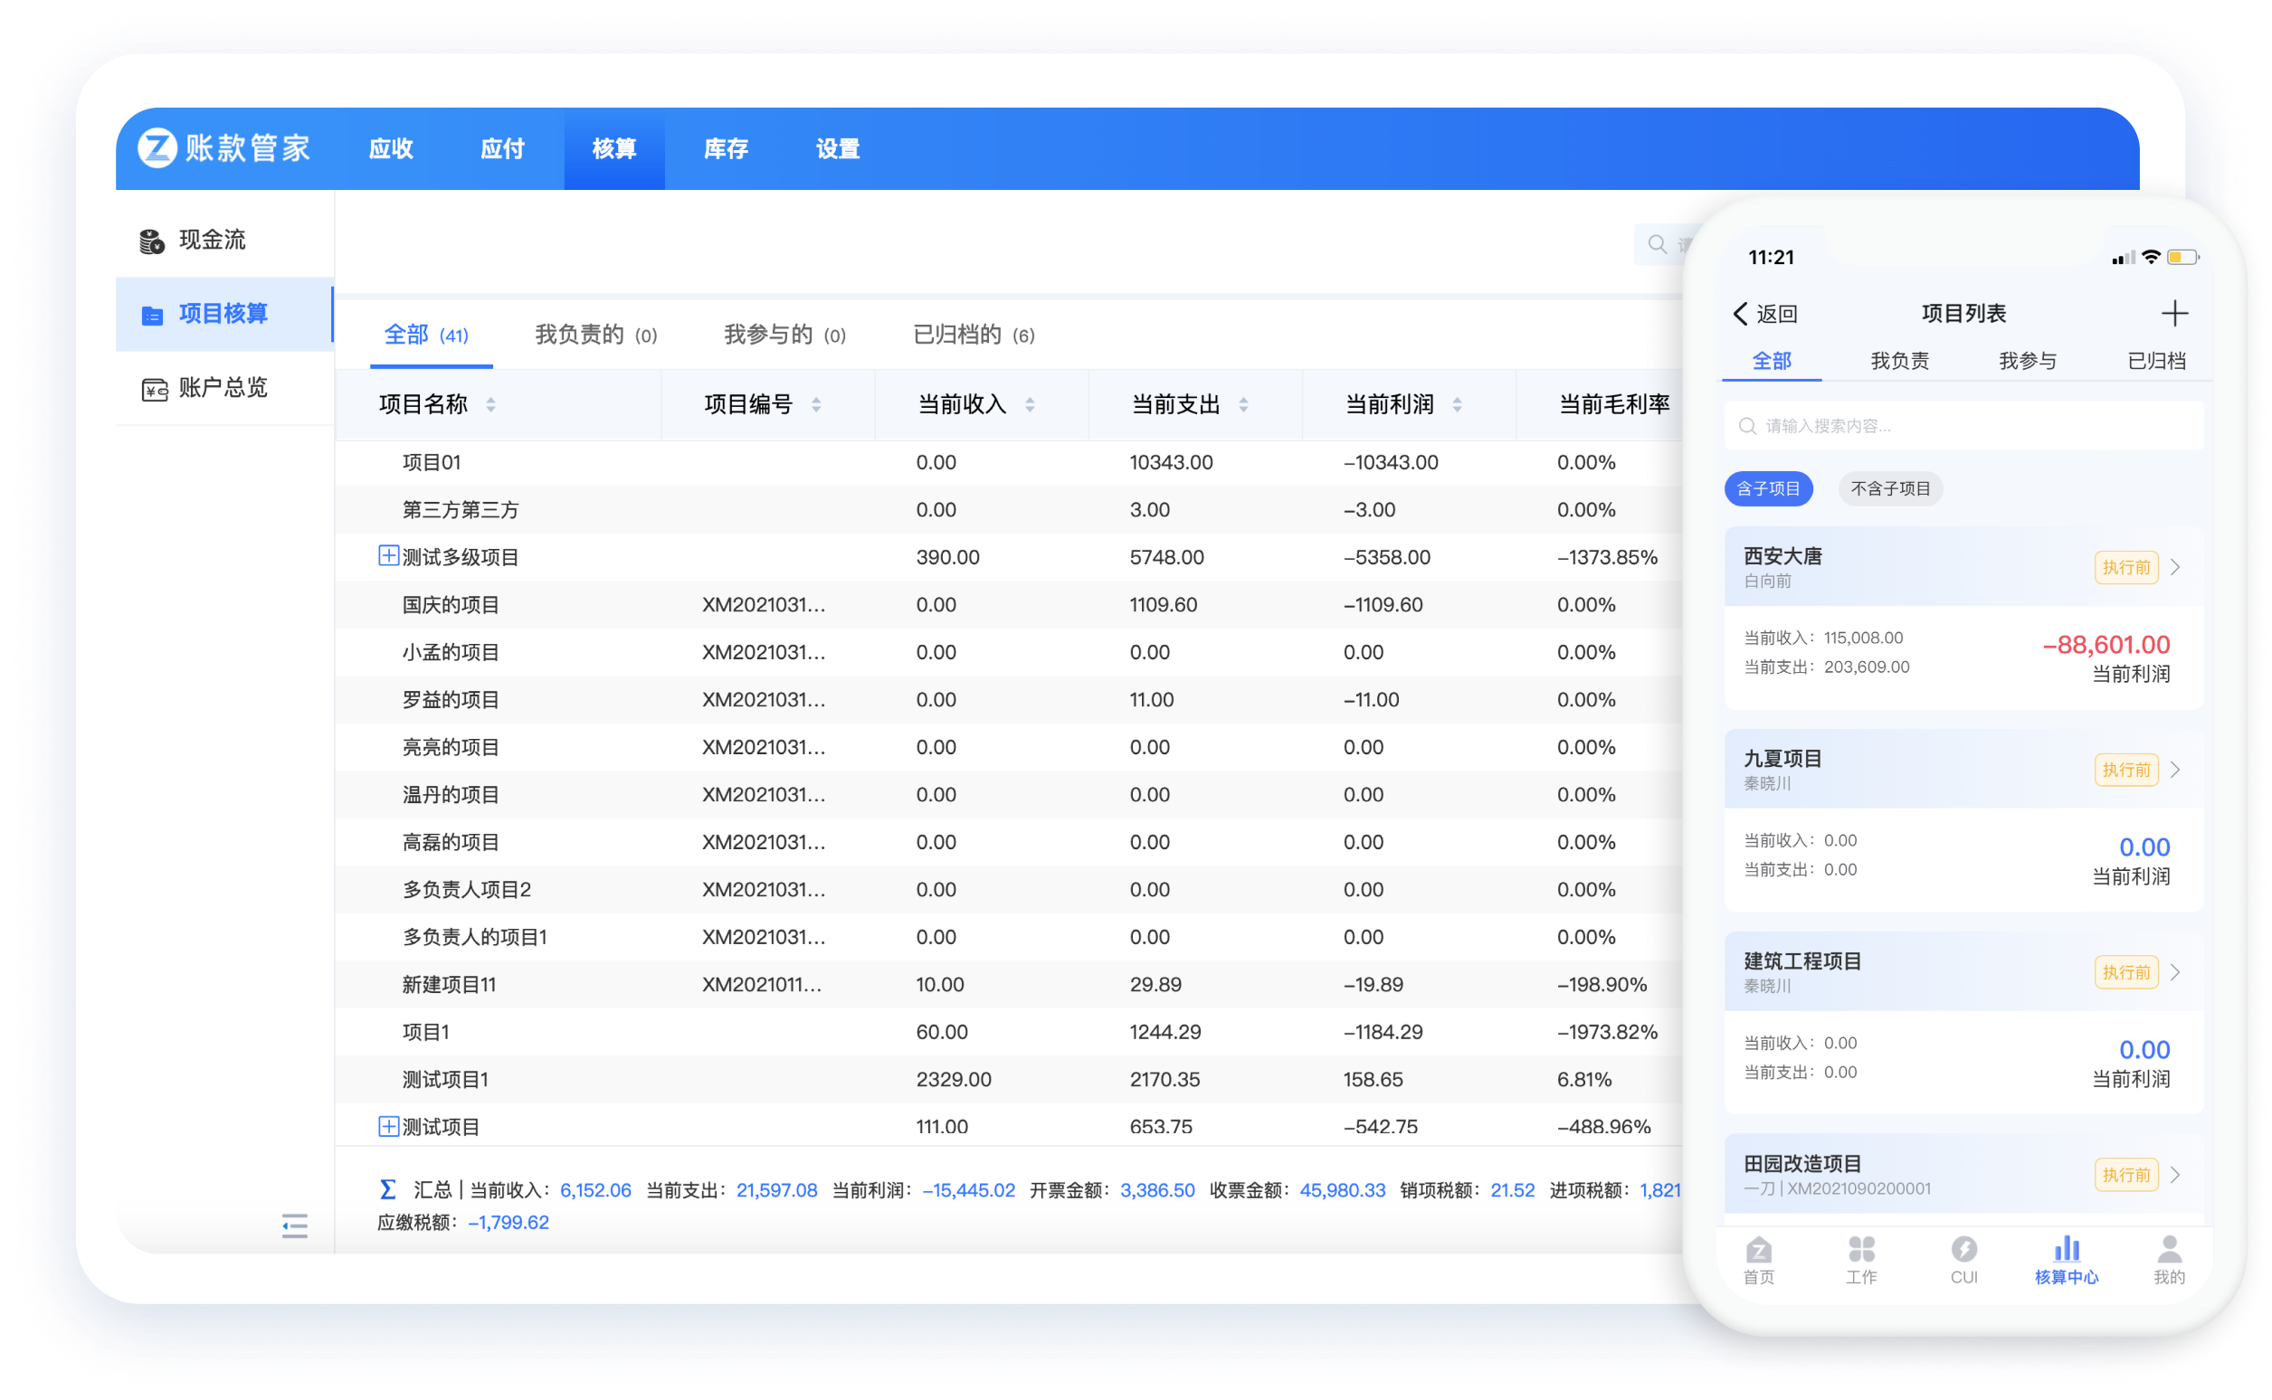Expand the 测试多级项目 tree row
The image size is (2272, 1400).
click(388, 555)
